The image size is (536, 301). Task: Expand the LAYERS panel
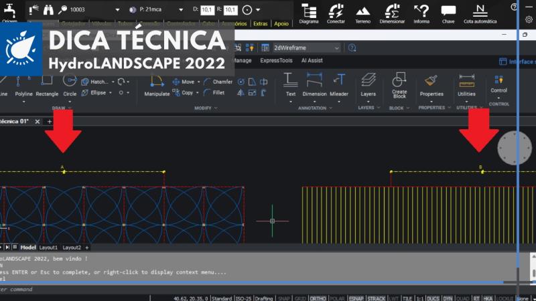(x=369, y=108)
